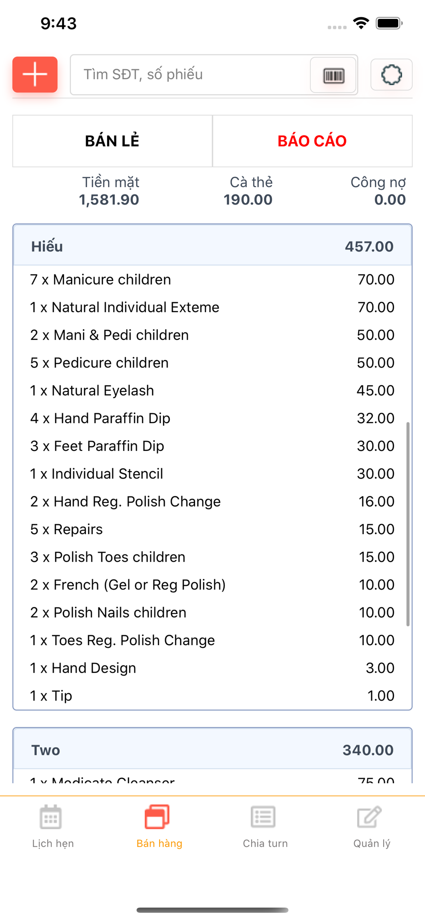425x921 pixels.
Task: Click the service list scrollbar
Action: click(408, 524)
